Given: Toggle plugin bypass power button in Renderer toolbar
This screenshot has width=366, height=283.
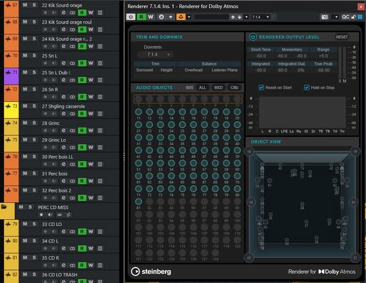Looking at the screenshot, I should 131,17.
